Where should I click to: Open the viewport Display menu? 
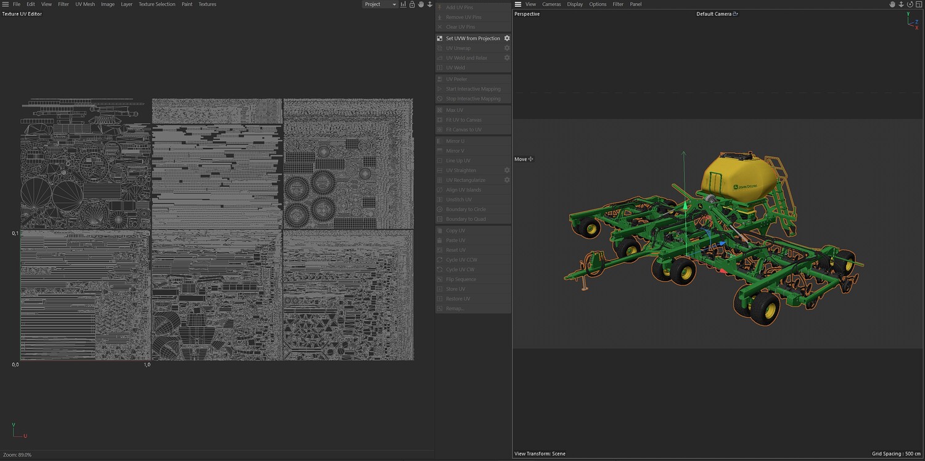click(x=575, y=4)
